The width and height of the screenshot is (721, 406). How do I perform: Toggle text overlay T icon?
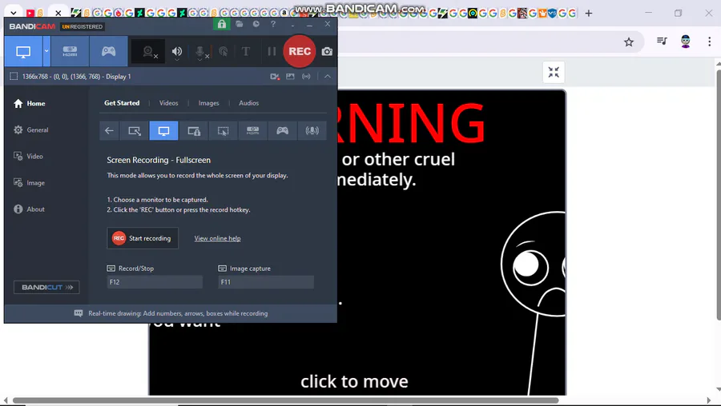246,51
